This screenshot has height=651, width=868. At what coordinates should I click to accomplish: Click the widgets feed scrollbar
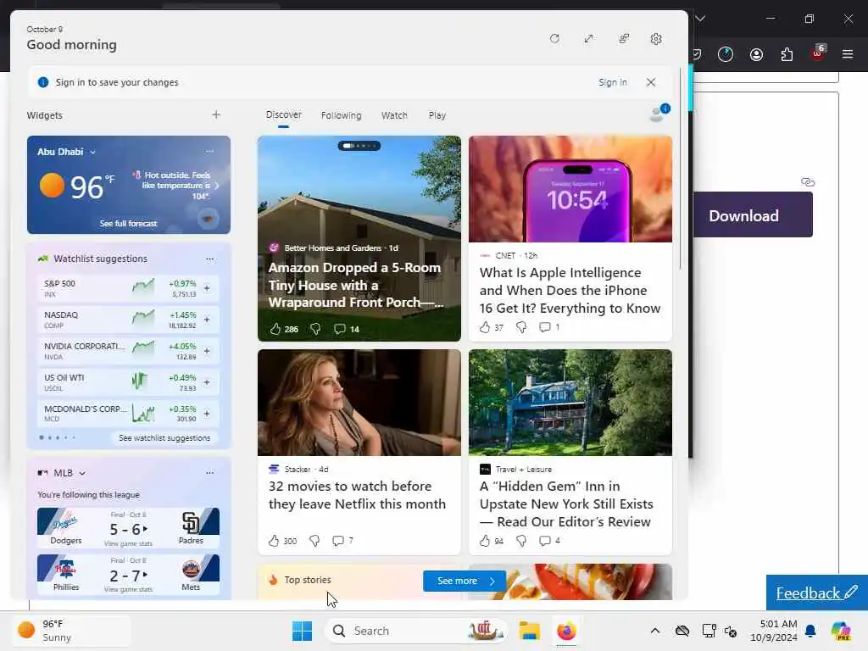(x=681, y=169)
